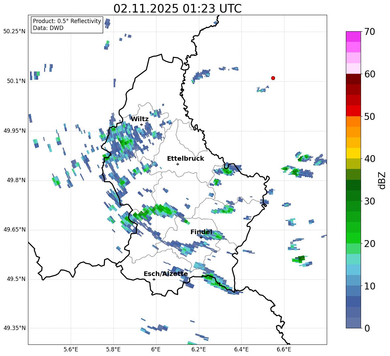The width and height of the screenshot is (390, 356).
Task: Click the red radar location dot
Action: [273, 78]
